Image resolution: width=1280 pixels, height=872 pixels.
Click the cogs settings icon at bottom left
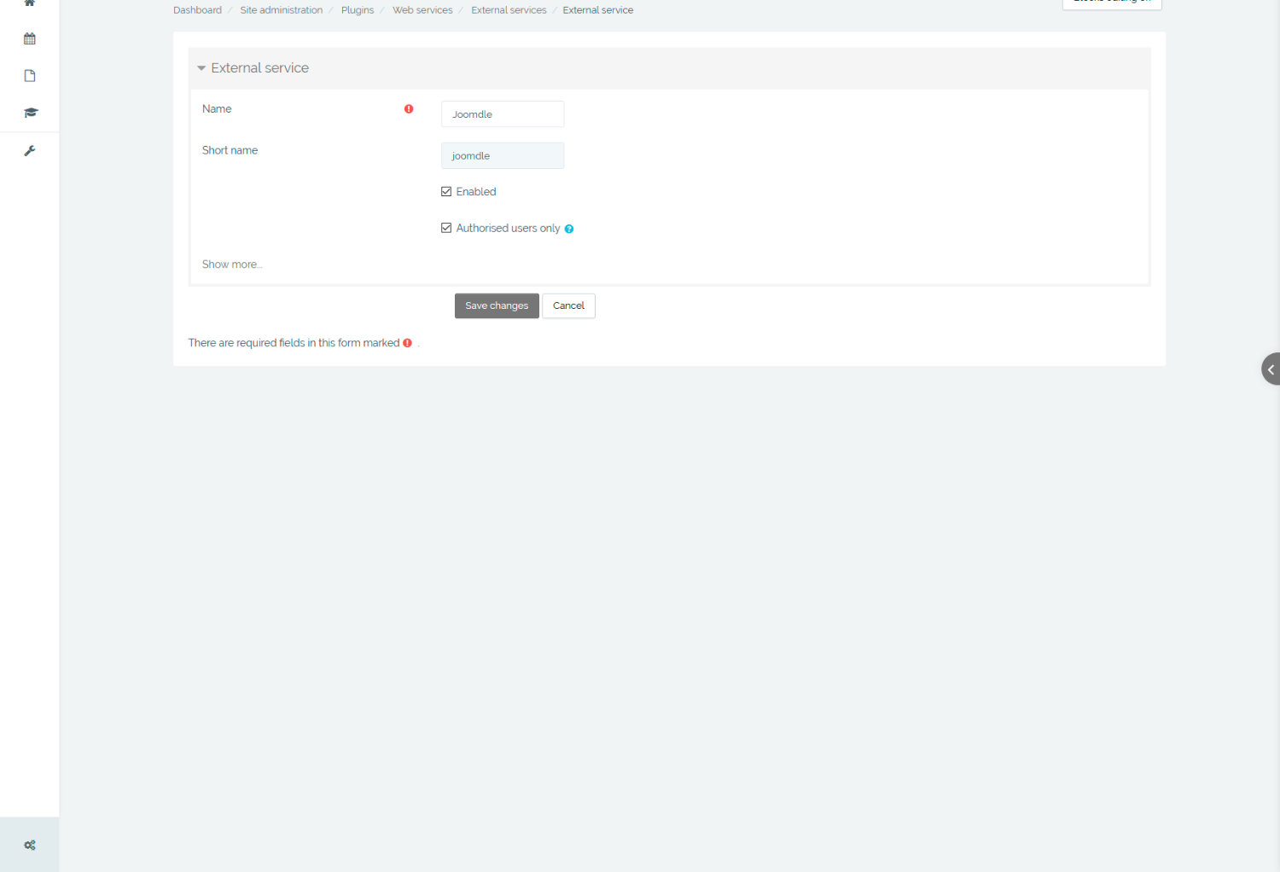[x=30, y=845]
